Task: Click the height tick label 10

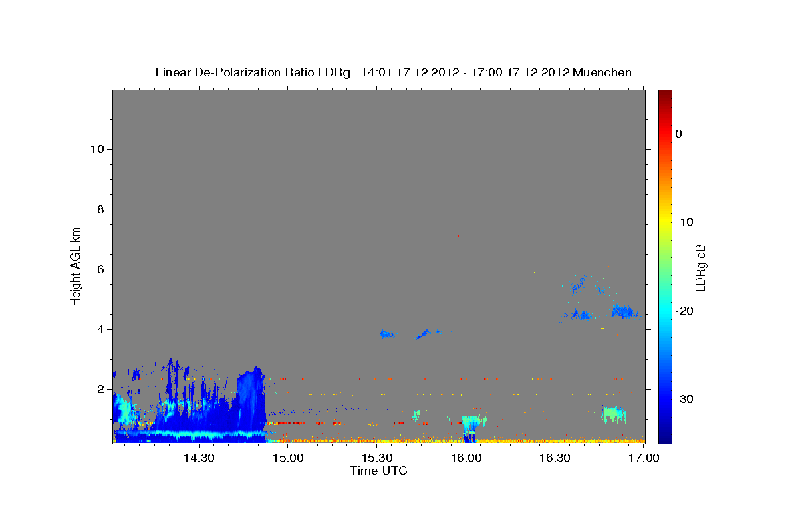Action: click(x=98, y=148)
